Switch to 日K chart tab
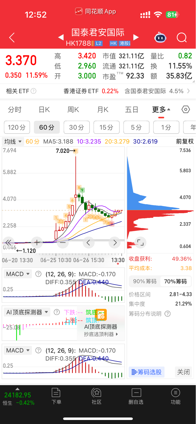Viewport: 196px width, 424px height. [x=44, y=110]
